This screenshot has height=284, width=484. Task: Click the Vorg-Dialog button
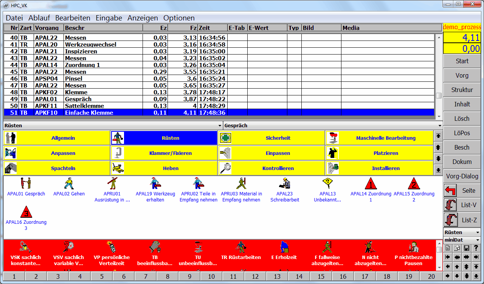click(x=462, y=176)
